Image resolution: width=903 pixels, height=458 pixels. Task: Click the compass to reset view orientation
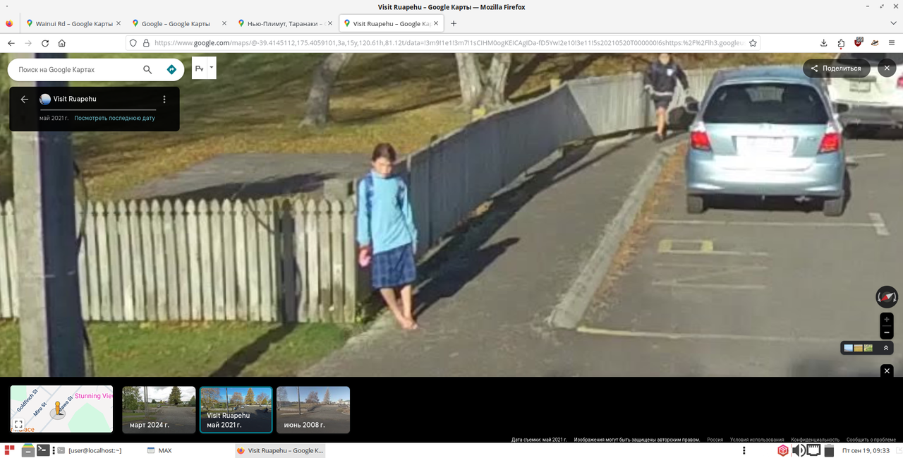(x=887, y=297)
